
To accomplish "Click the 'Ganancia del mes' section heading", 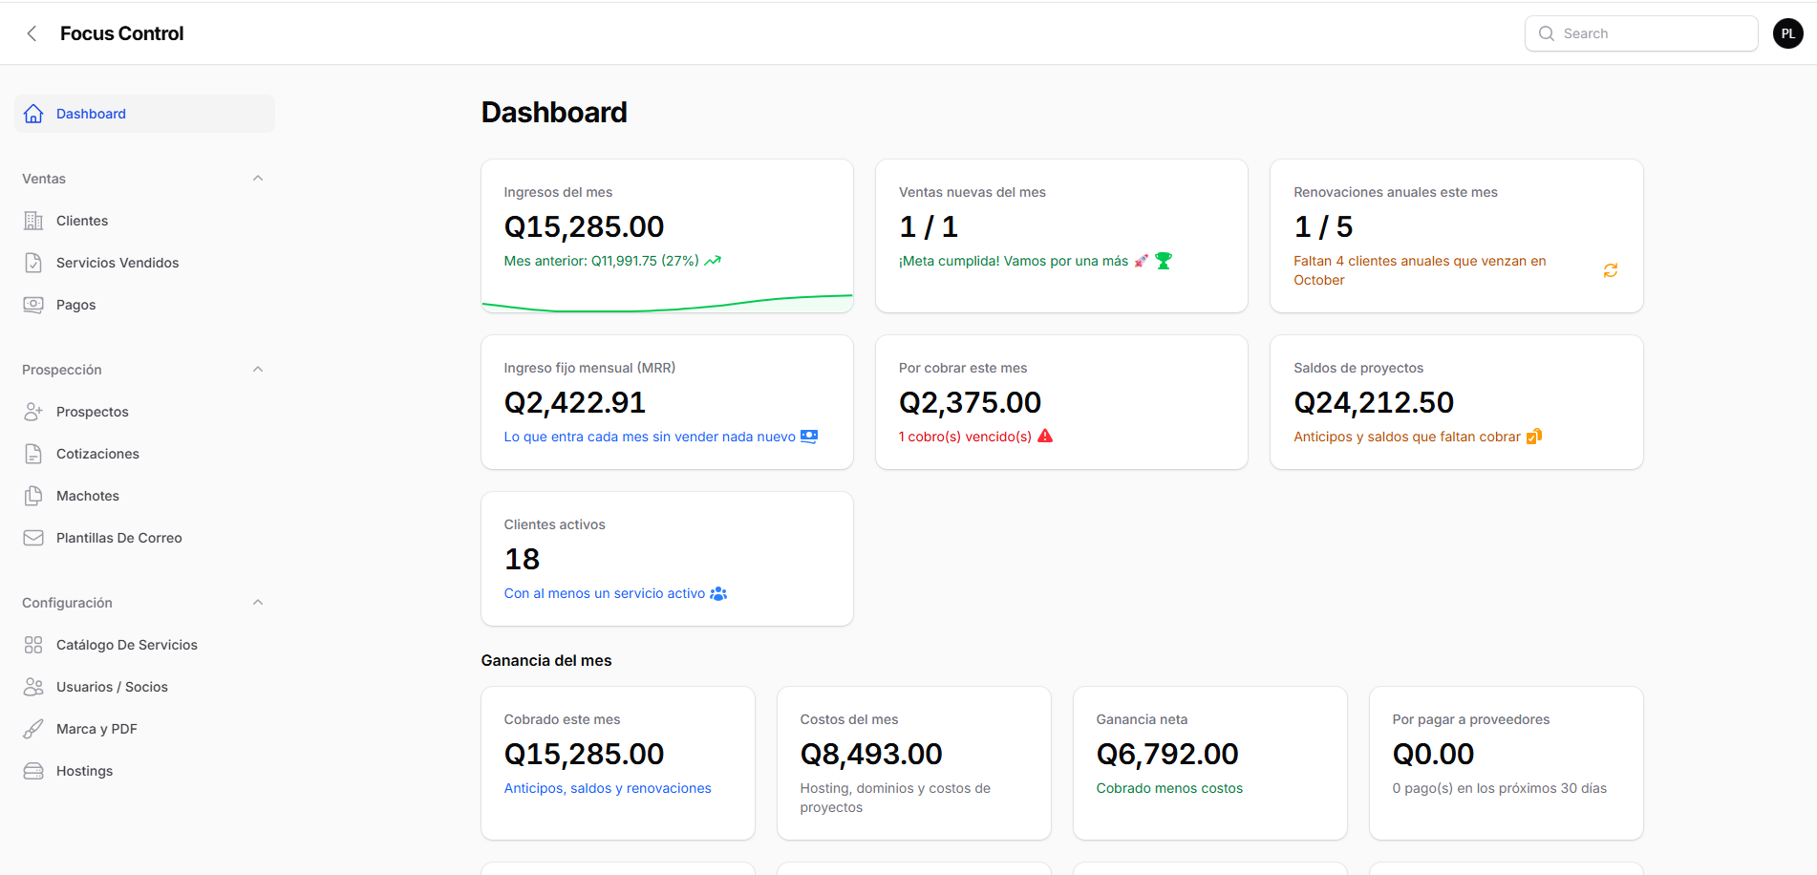I will [546, 660].
